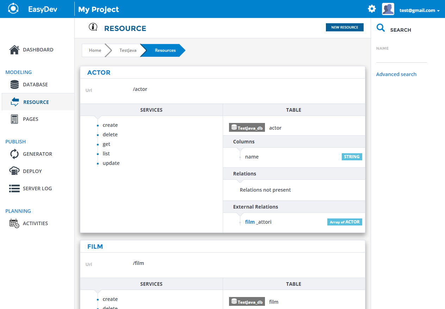Open the Database section icon
The width and height of the screenshot is (445, 309).
point(14,85)
